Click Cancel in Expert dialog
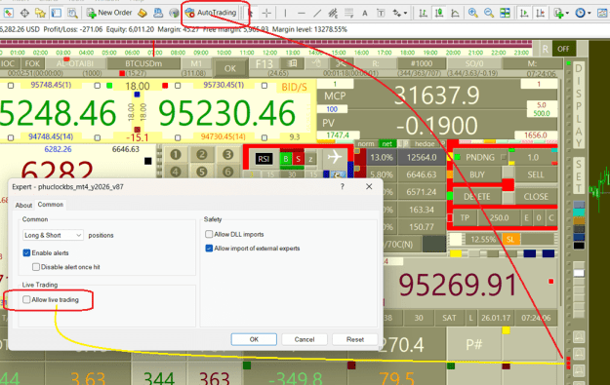The height and width of the screenshot is (385, 610). [305, 339]
